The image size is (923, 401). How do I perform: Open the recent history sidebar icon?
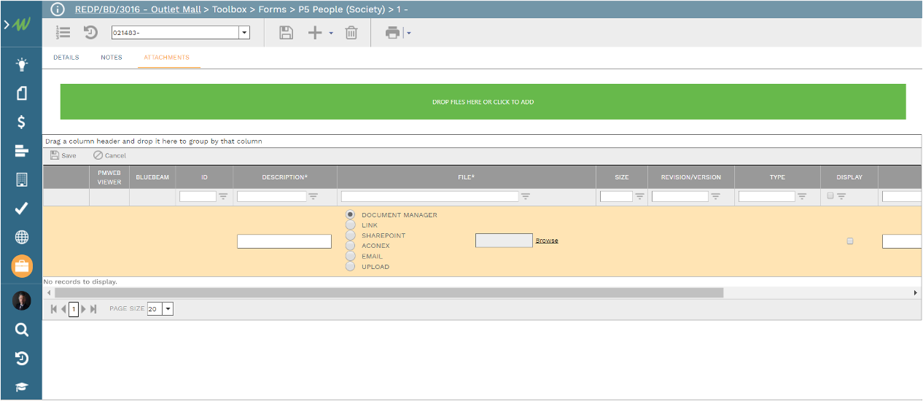(22, 359)
